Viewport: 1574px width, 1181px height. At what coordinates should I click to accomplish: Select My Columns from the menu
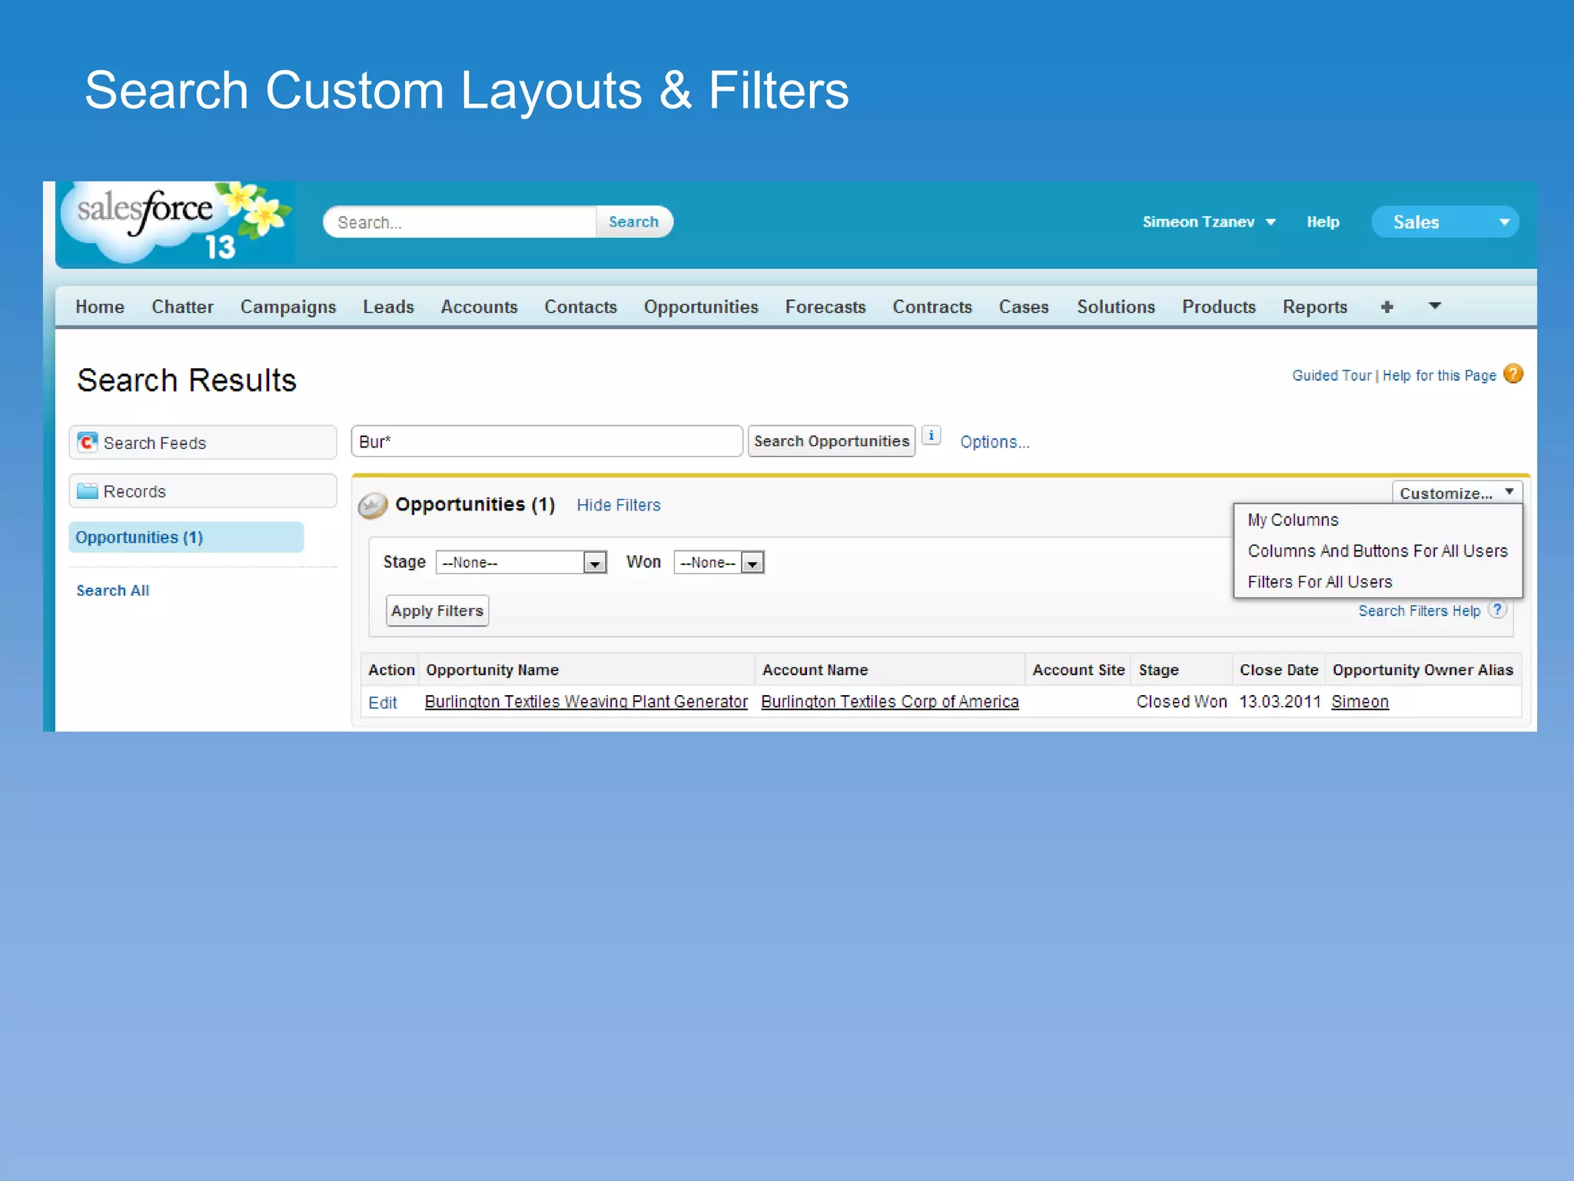click(x=1293, y=520)
